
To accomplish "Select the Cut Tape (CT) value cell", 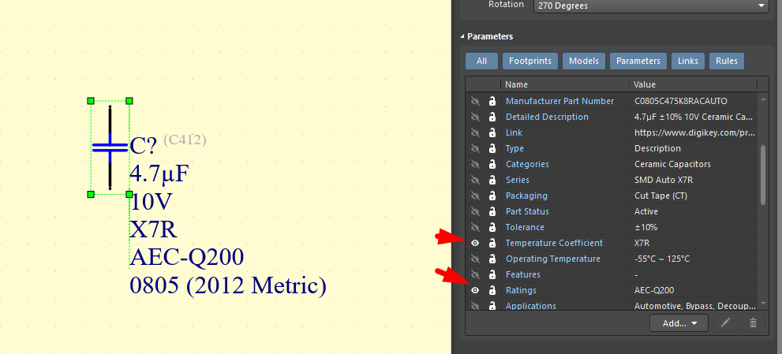I will coord(694,196).
